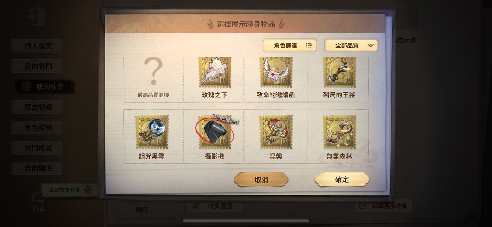Pick the 殘局的王將 chess piece icon
The height and width of the screenshot is (227, 492).
click(x=339, y=72)
